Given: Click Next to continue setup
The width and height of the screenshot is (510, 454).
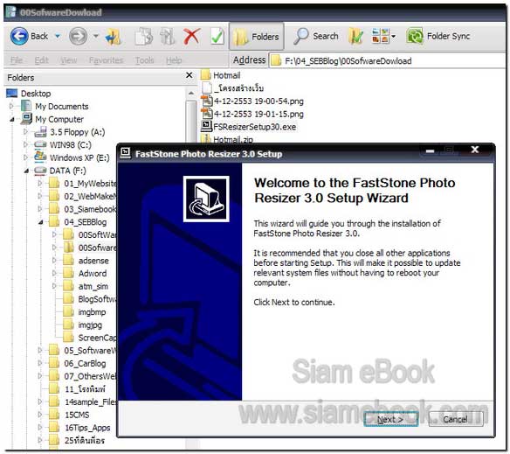Looking at the screenshot, I should [390, 419].
